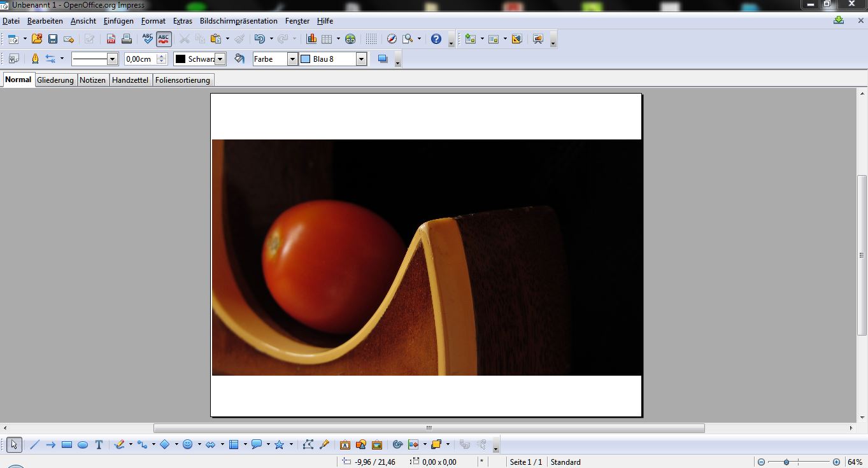Image resolution: width=868 pixels, height=468 pixels.
Task: Toggle the Select arrow tool
Action: click(14, 444)
